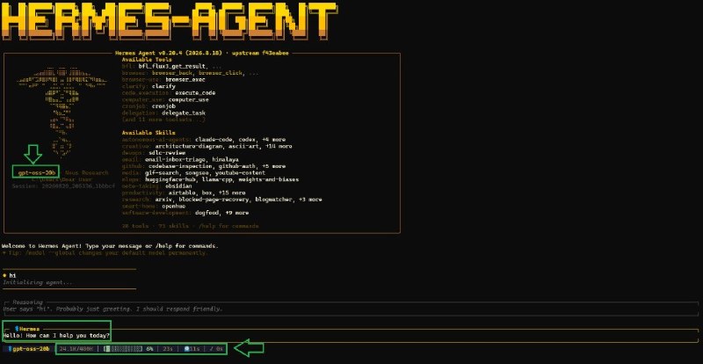Click the 'Nous Research' label in the banner
Screen dimensions: 703x364
coord(86,173)
